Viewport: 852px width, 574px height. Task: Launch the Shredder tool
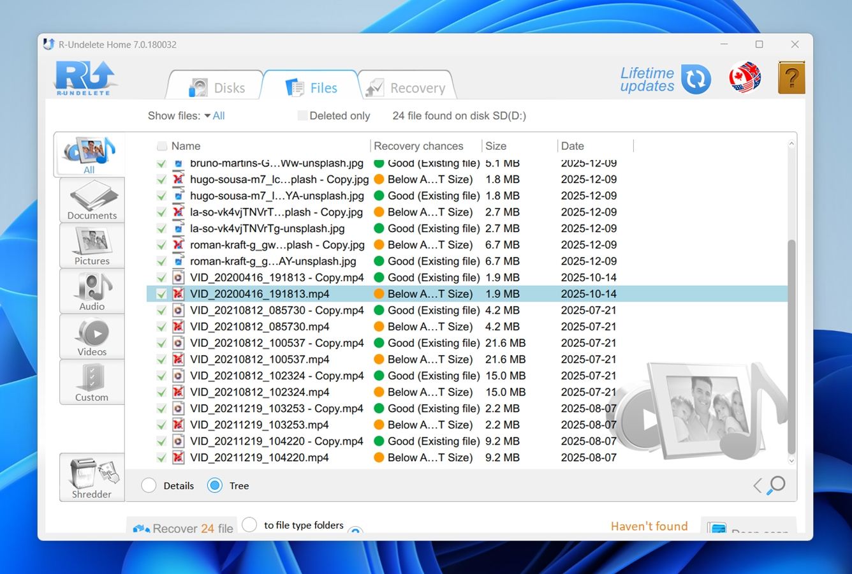pyautogui.click(x=91, y=477)
